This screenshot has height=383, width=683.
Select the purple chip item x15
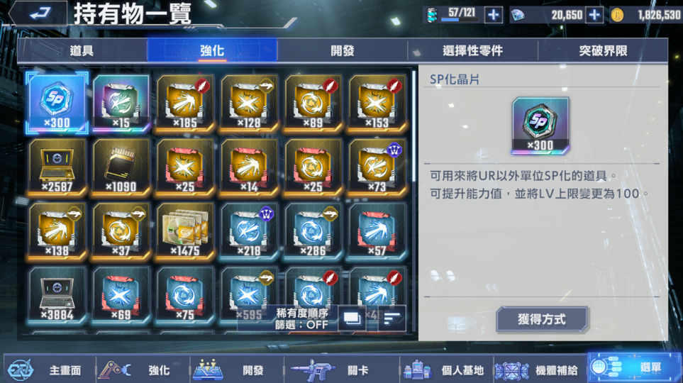pyautogui.click(x=121, y=104)
